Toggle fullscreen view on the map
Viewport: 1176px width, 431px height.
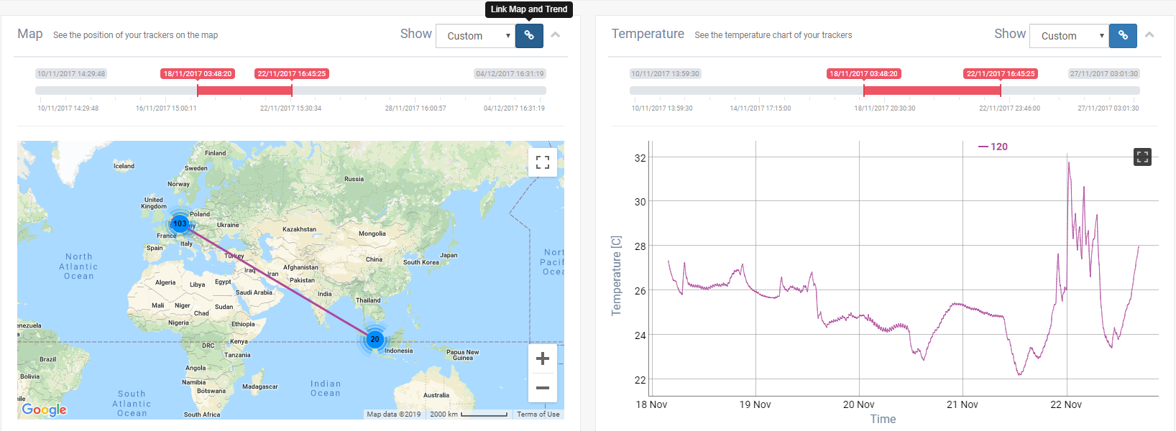543,162
